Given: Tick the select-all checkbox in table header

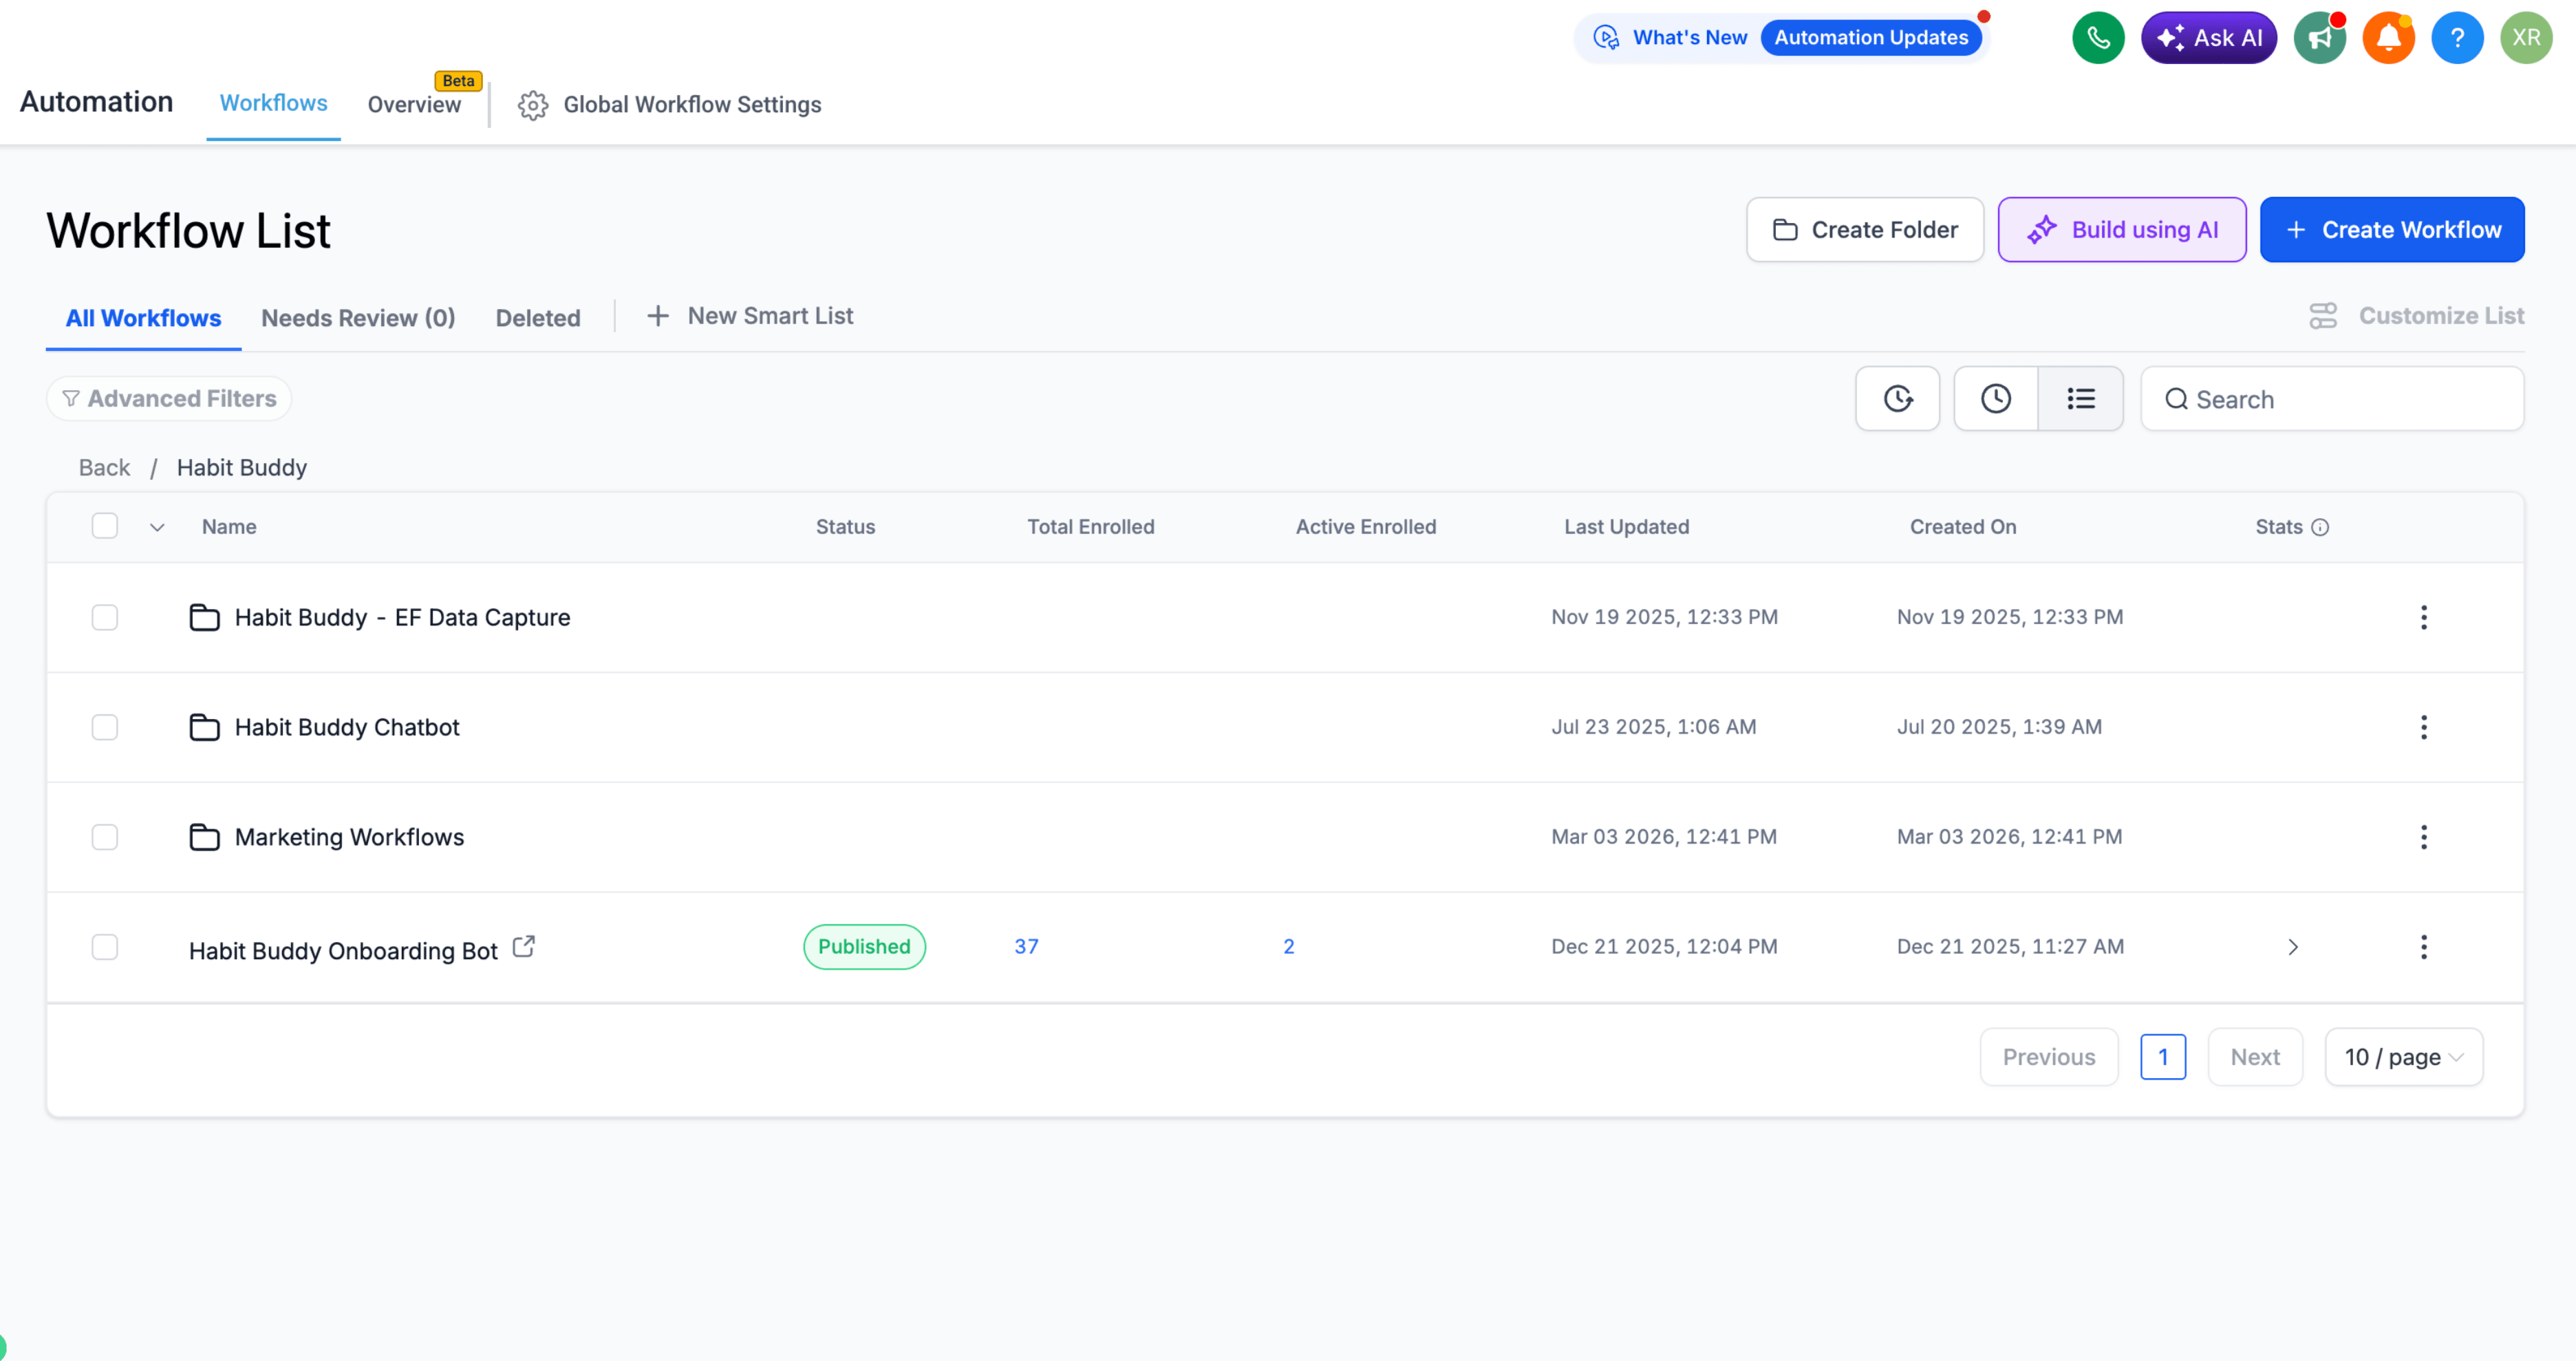Looking at the screenshot, I should pyautogui.click(x=105, y=526).
